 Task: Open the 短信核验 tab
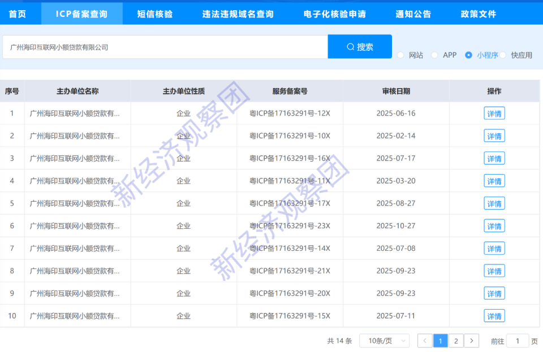tap(155, 14)
